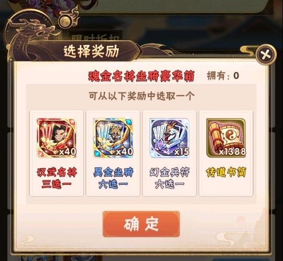The image size is (283, 261).
Task: Open the 限时折扣 tab behind dialog
Action: pos(96,38)
